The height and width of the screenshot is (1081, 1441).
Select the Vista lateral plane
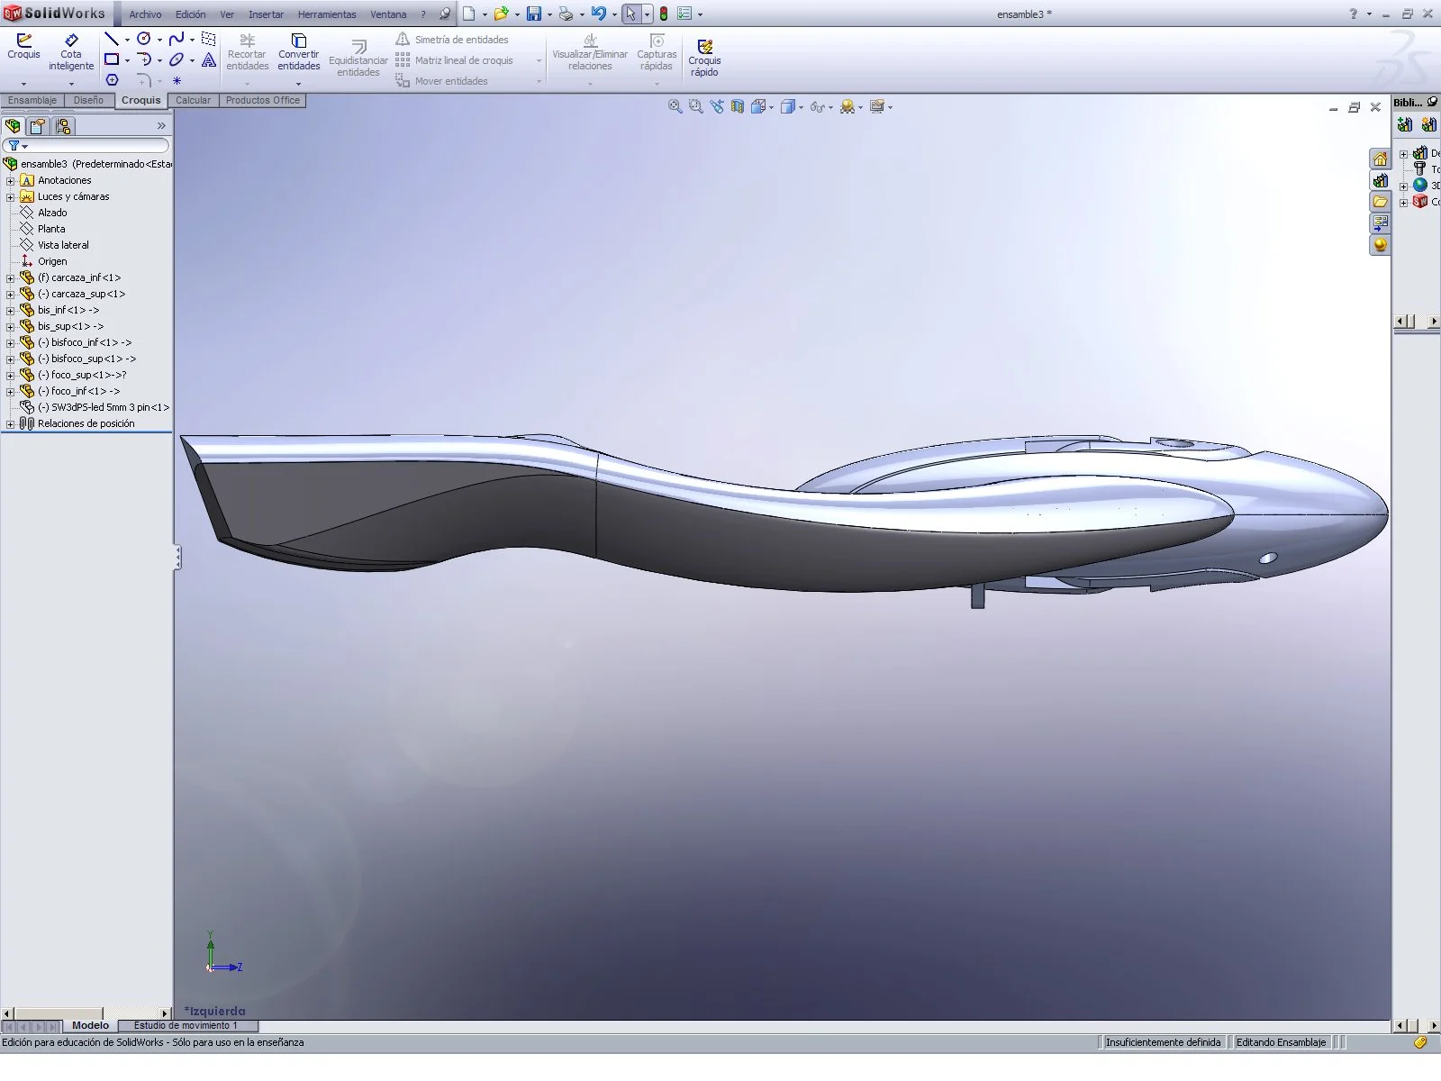63,245
